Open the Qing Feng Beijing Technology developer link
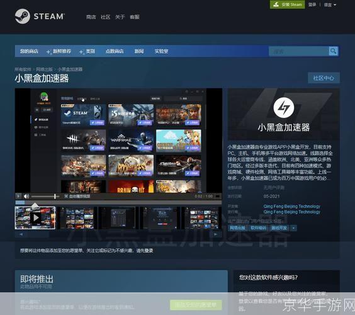The width and height of the screenshot is (355, 315). [292, 206]
